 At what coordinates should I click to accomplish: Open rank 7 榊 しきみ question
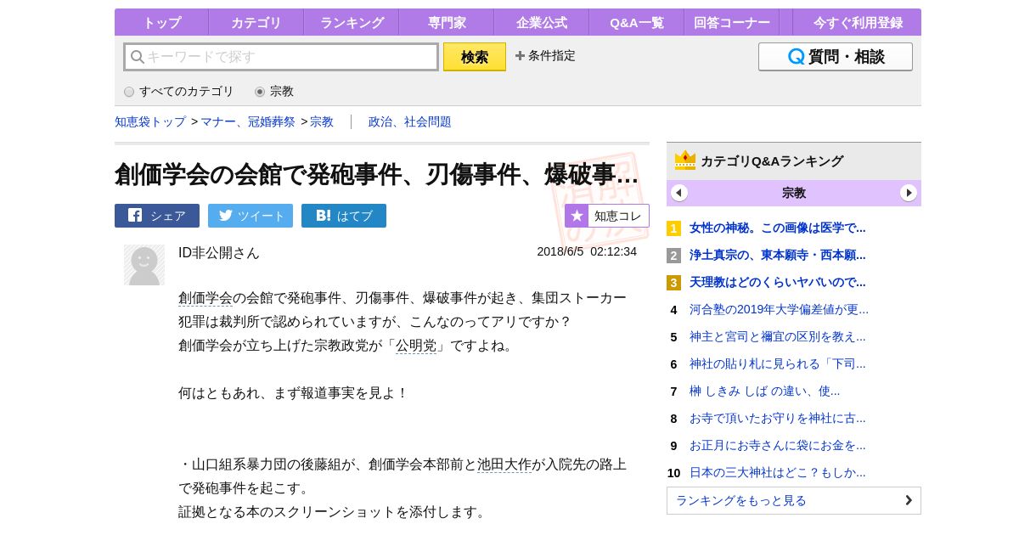tap(764, 391)
